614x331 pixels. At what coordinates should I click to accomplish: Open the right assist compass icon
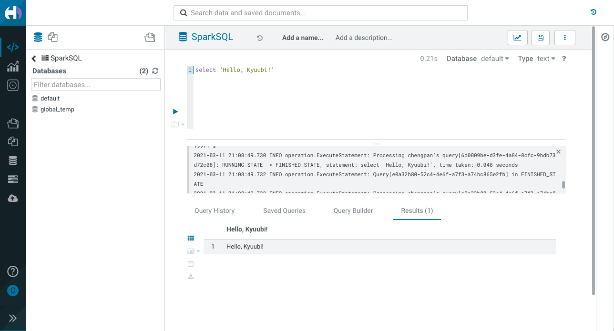pos(605,37)
